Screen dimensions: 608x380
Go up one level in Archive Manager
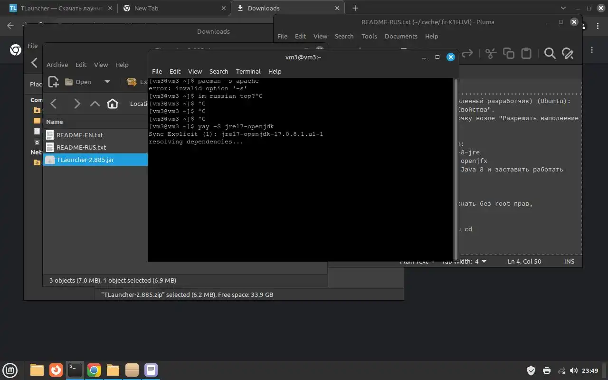95,104
